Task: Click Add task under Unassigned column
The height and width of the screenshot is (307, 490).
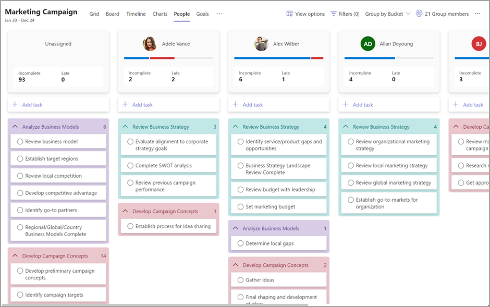Action: pyautogui.click(x=32, y=105)
